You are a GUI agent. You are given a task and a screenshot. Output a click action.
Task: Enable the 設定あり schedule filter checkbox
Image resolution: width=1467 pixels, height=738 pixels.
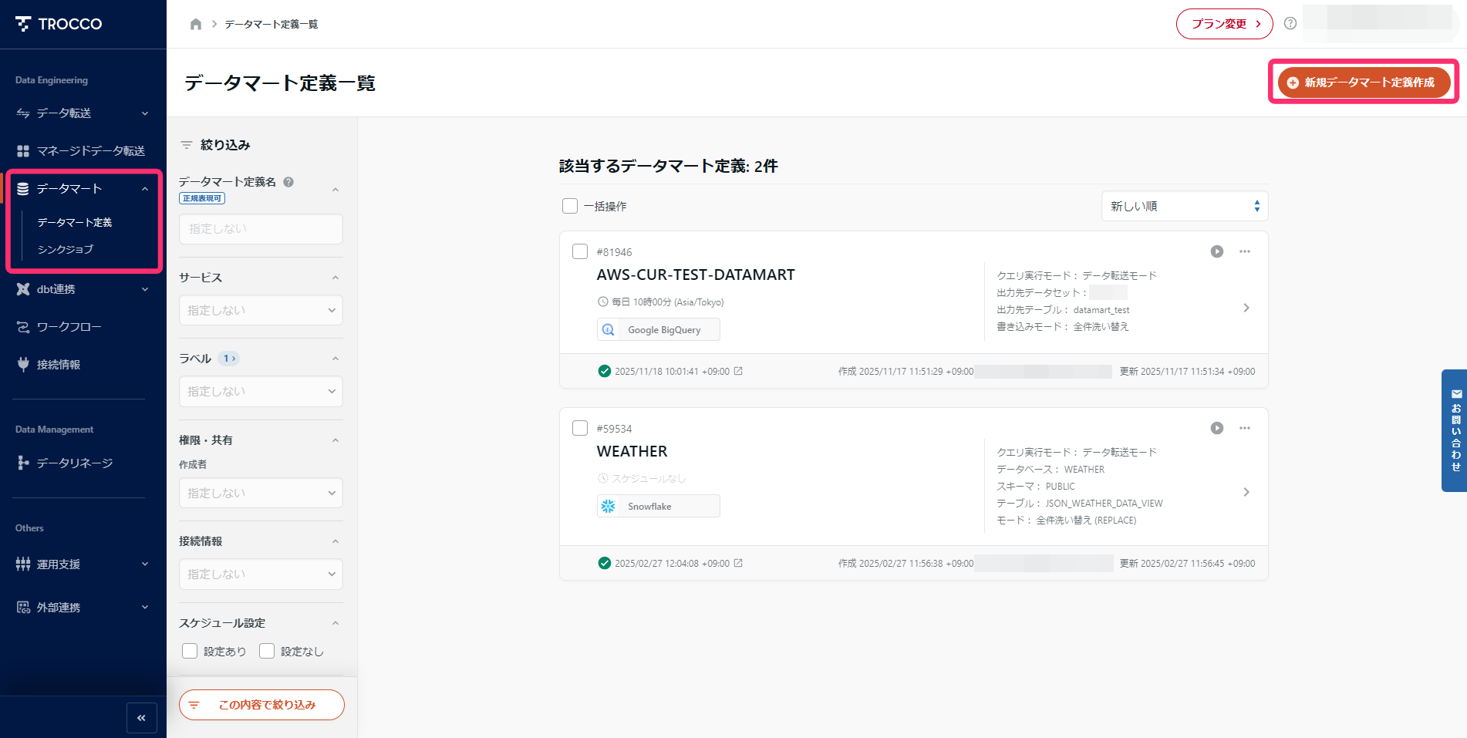[190, 651]
